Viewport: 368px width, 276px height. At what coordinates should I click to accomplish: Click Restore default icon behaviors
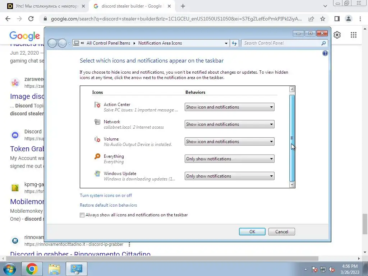click(x=108, y=205)
